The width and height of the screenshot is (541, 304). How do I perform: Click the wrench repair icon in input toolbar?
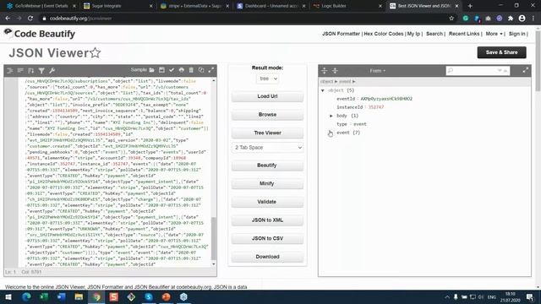[x=52, y=70]
